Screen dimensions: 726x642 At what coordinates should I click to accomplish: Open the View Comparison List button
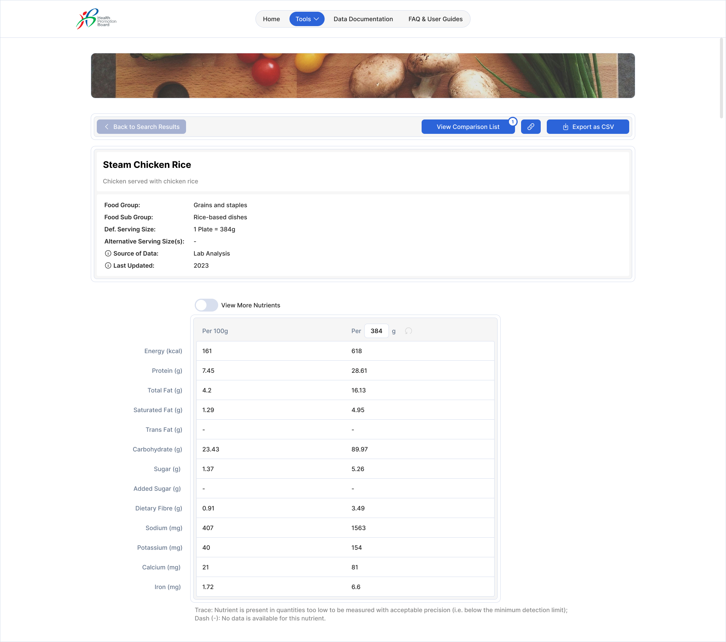(x=468, y=127)
